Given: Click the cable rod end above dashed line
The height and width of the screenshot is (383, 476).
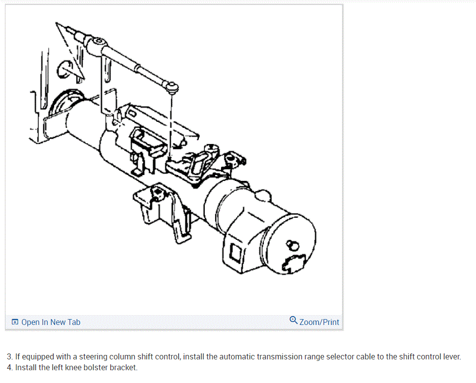Looking at the screenshot, I should point(171,88).
